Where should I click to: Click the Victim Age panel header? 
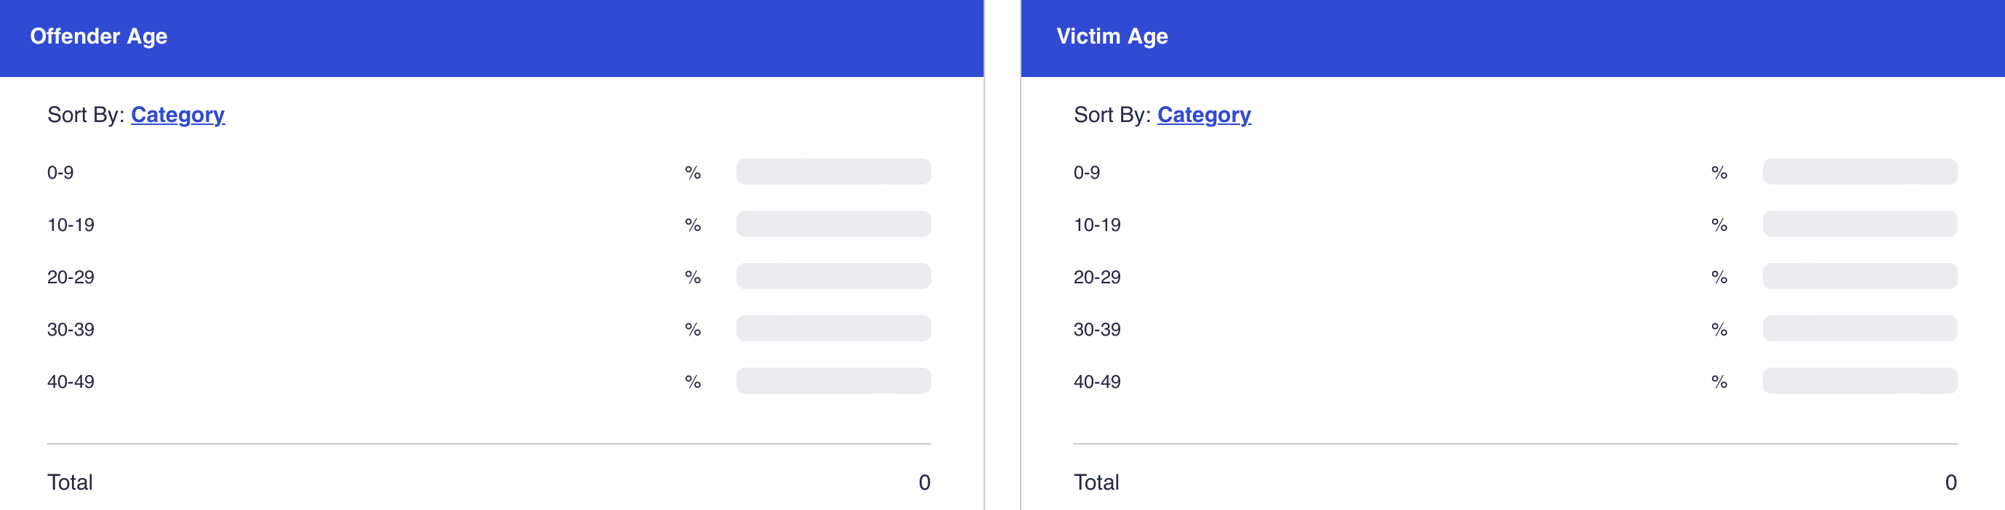1112,36
